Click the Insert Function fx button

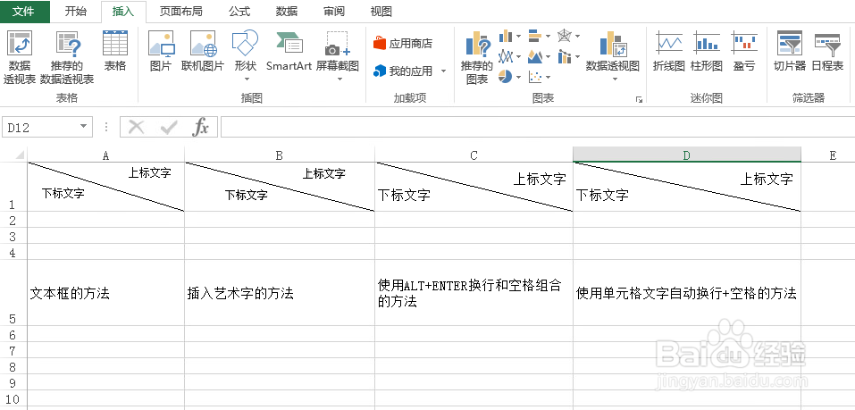pyautogui.click(x=201, y=128)
